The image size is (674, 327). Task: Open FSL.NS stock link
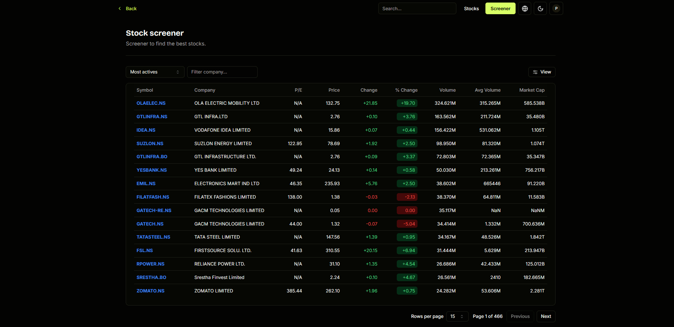145,251
